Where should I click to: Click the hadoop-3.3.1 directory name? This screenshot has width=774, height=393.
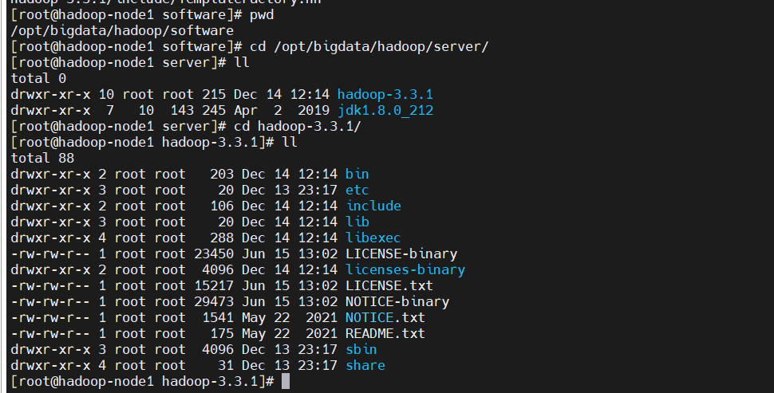[x=385, y=94]
